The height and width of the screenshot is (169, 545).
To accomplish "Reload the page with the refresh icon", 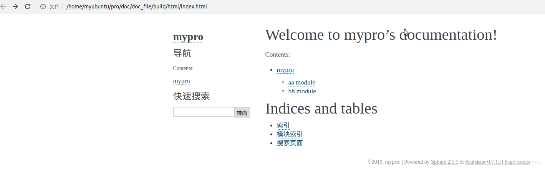I will pos(28,6).
